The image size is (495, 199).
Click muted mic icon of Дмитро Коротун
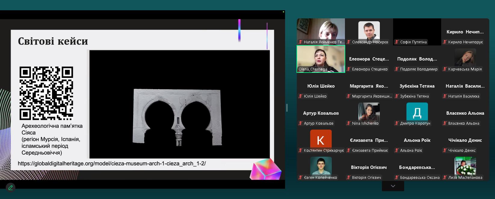[397, 123]
